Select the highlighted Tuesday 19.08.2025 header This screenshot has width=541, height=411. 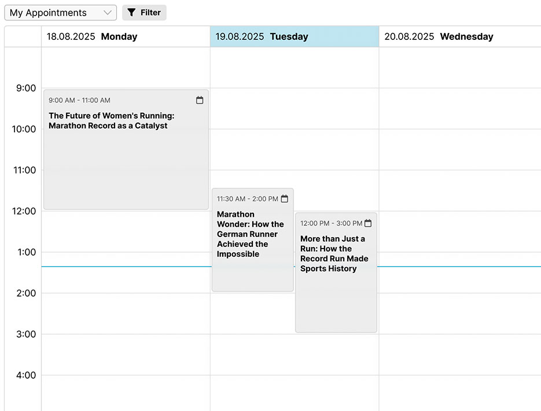coord(295,36)
